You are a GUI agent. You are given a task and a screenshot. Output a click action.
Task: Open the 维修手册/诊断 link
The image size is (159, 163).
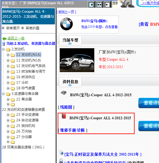73,130
